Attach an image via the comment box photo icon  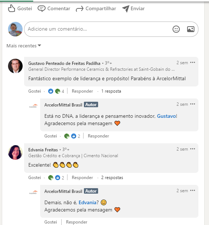point(191,29)
